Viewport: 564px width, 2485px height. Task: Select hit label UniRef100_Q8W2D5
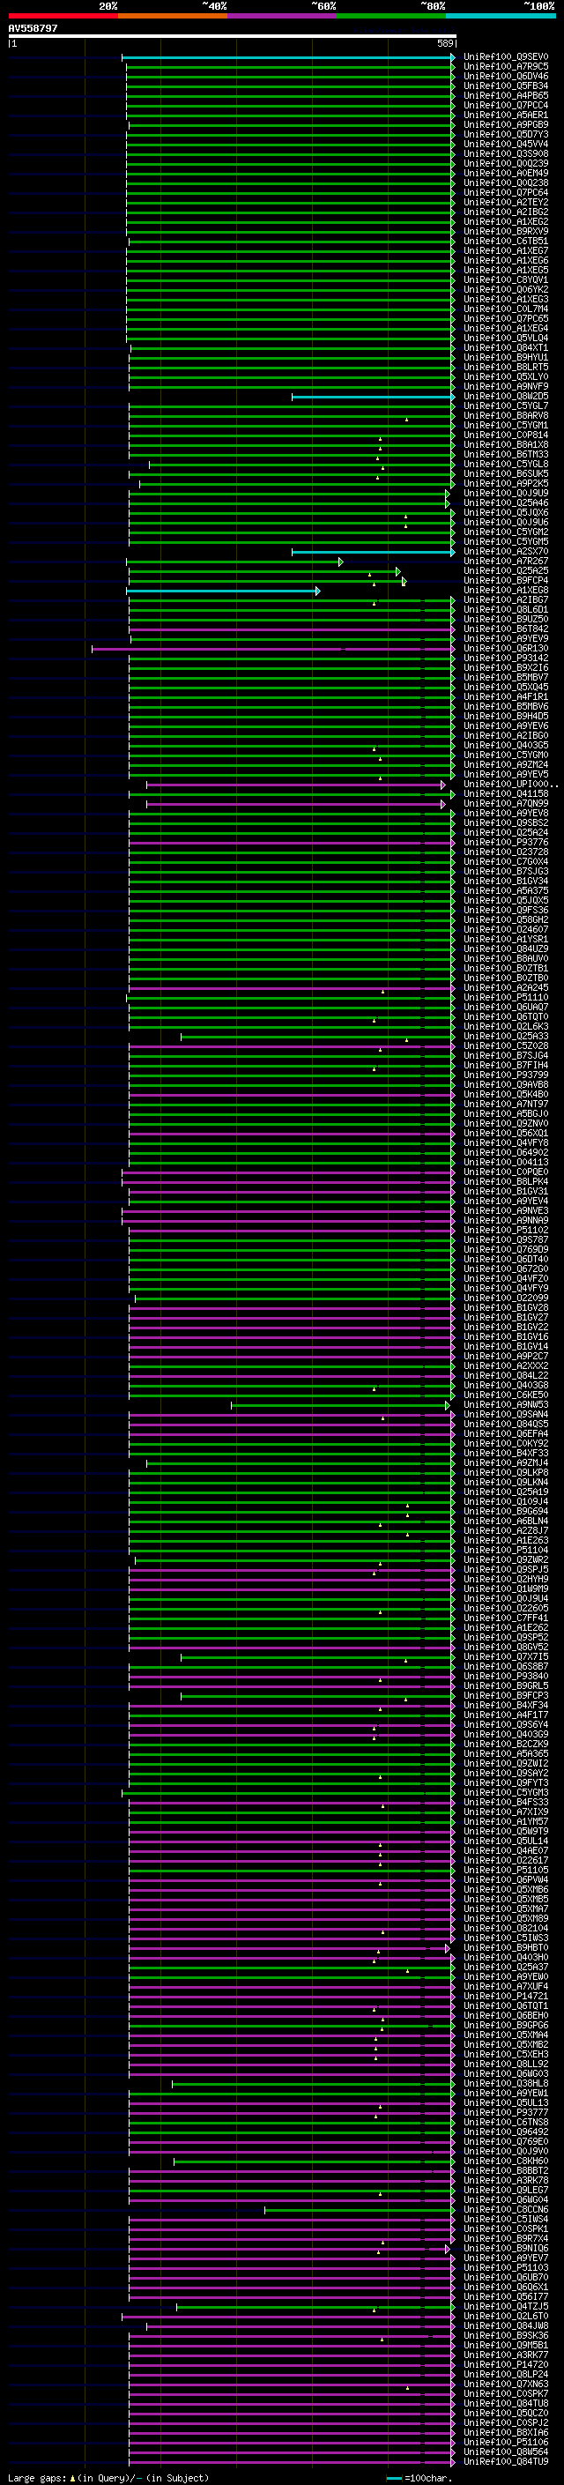505,397
